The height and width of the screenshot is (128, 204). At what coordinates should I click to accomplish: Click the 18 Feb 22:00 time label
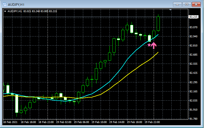[46, 122]
